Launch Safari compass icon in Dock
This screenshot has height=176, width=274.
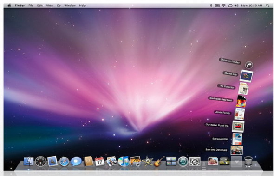point(64,162)
